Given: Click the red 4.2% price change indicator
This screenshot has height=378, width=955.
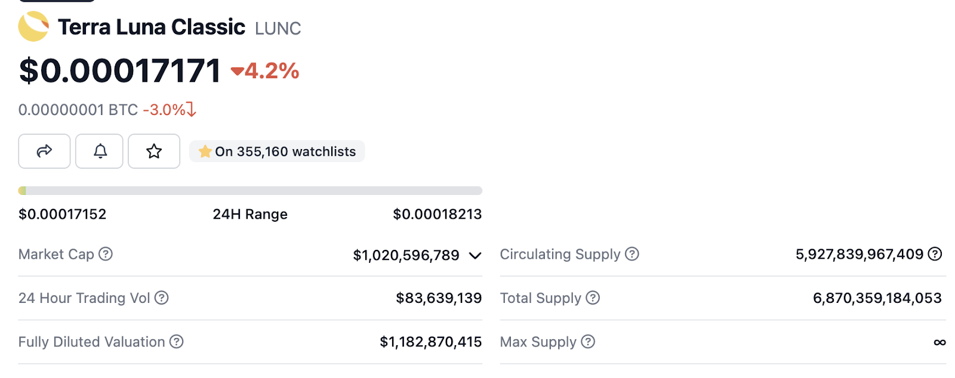Looking at the screenshot, I should coord(265,71).
